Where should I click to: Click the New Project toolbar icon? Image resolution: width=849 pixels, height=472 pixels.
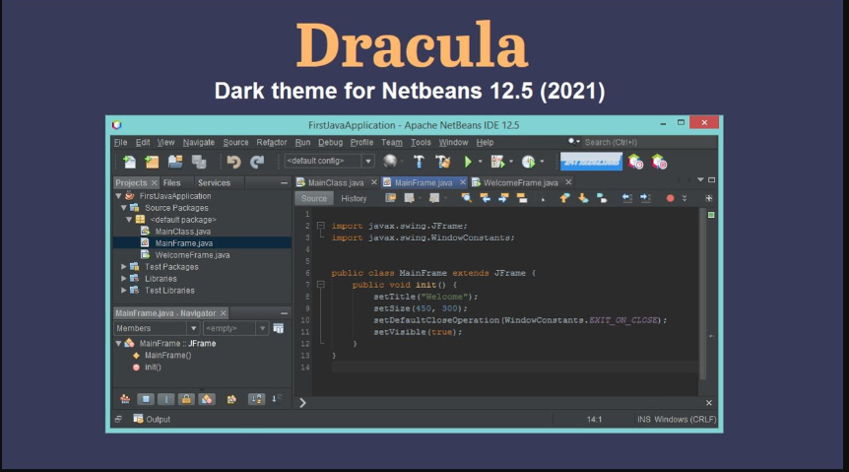(152, 162)
